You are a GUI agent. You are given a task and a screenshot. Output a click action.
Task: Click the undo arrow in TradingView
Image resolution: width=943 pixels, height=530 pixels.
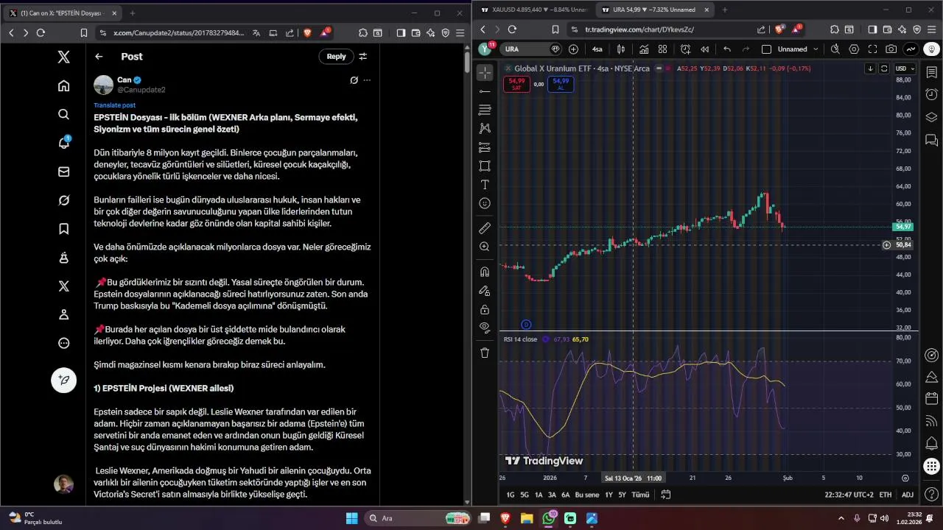click(x=728, y=49)
